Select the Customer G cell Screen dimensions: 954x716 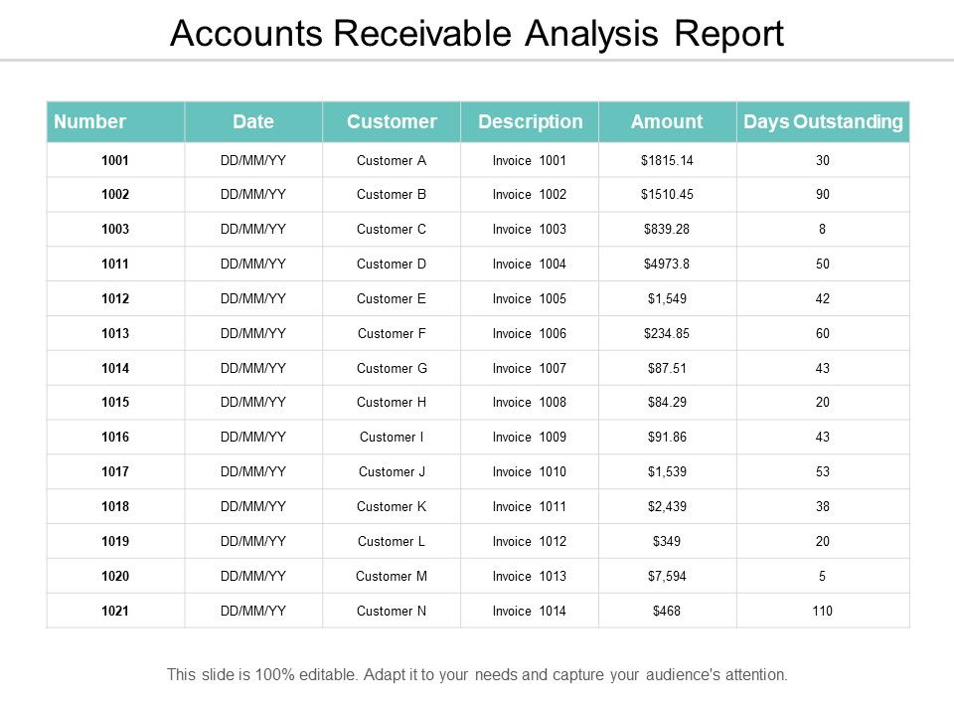point(392,368)
